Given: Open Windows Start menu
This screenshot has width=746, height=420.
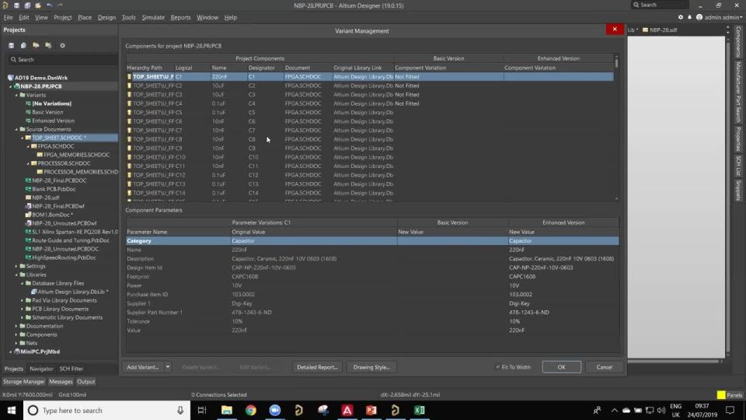Looking at the screenshot, I should tap(12, 410).
